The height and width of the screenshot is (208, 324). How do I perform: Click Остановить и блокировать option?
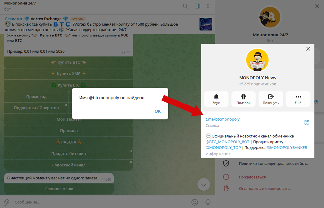pyautogui.click(x=264, y=189)
